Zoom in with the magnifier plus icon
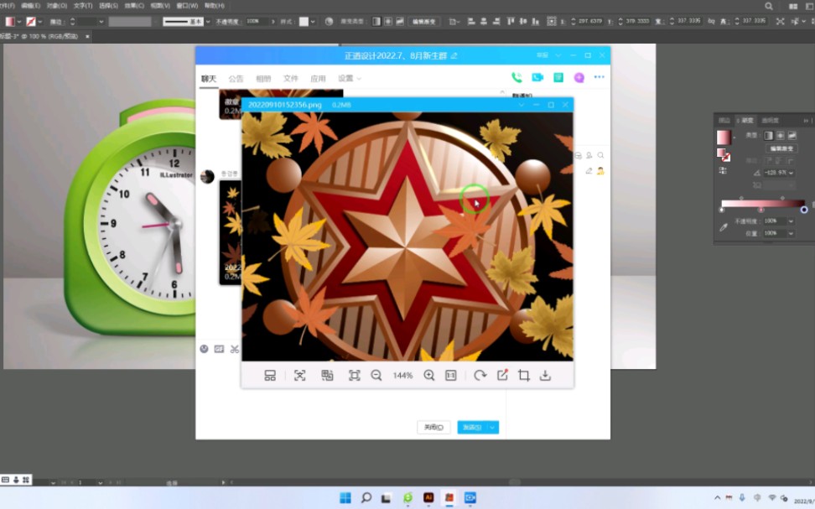This screenshot has width=815, height=509. [428, 376]
